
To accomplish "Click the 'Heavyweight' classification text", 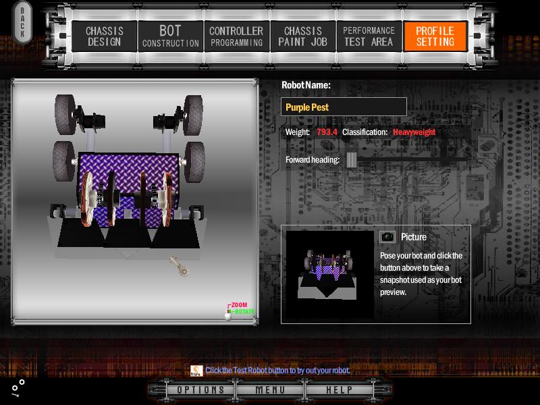I will pos(414,132).
